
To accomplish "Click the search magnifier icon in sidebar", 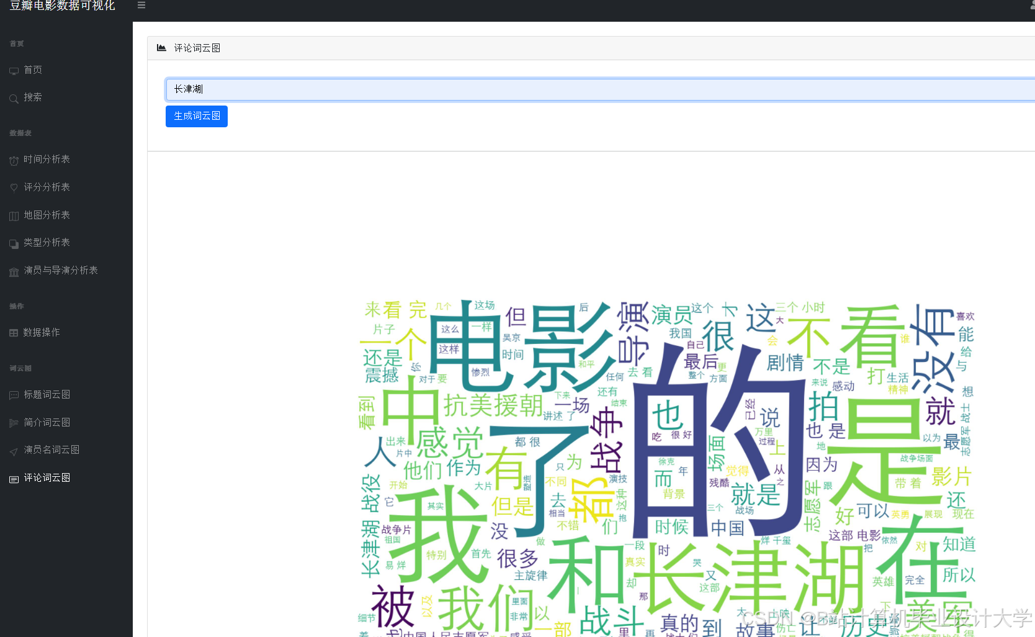I will coord(14,98).
